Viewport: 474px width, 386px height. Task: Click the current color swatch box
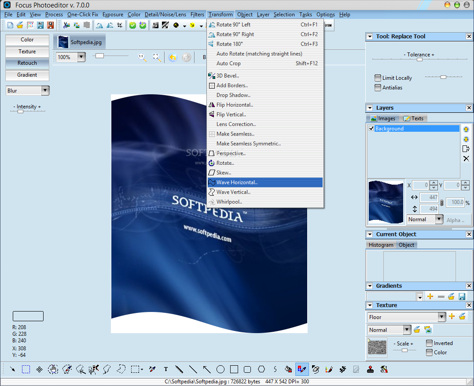(28, 316)
